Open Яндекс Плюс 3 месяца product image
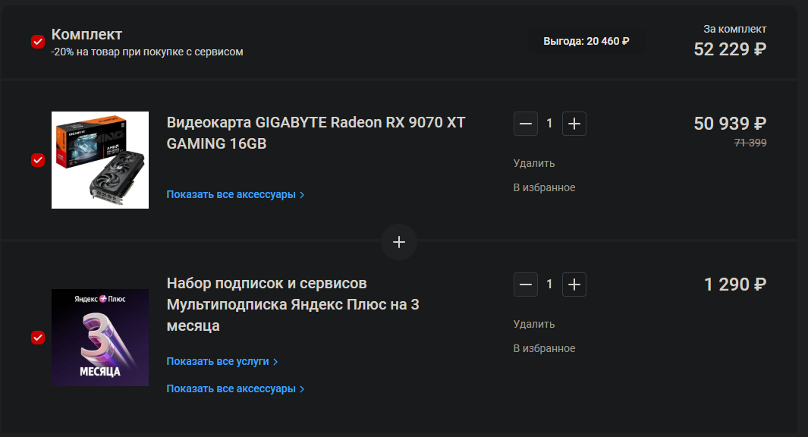808x437 pixels. point(100,338)
